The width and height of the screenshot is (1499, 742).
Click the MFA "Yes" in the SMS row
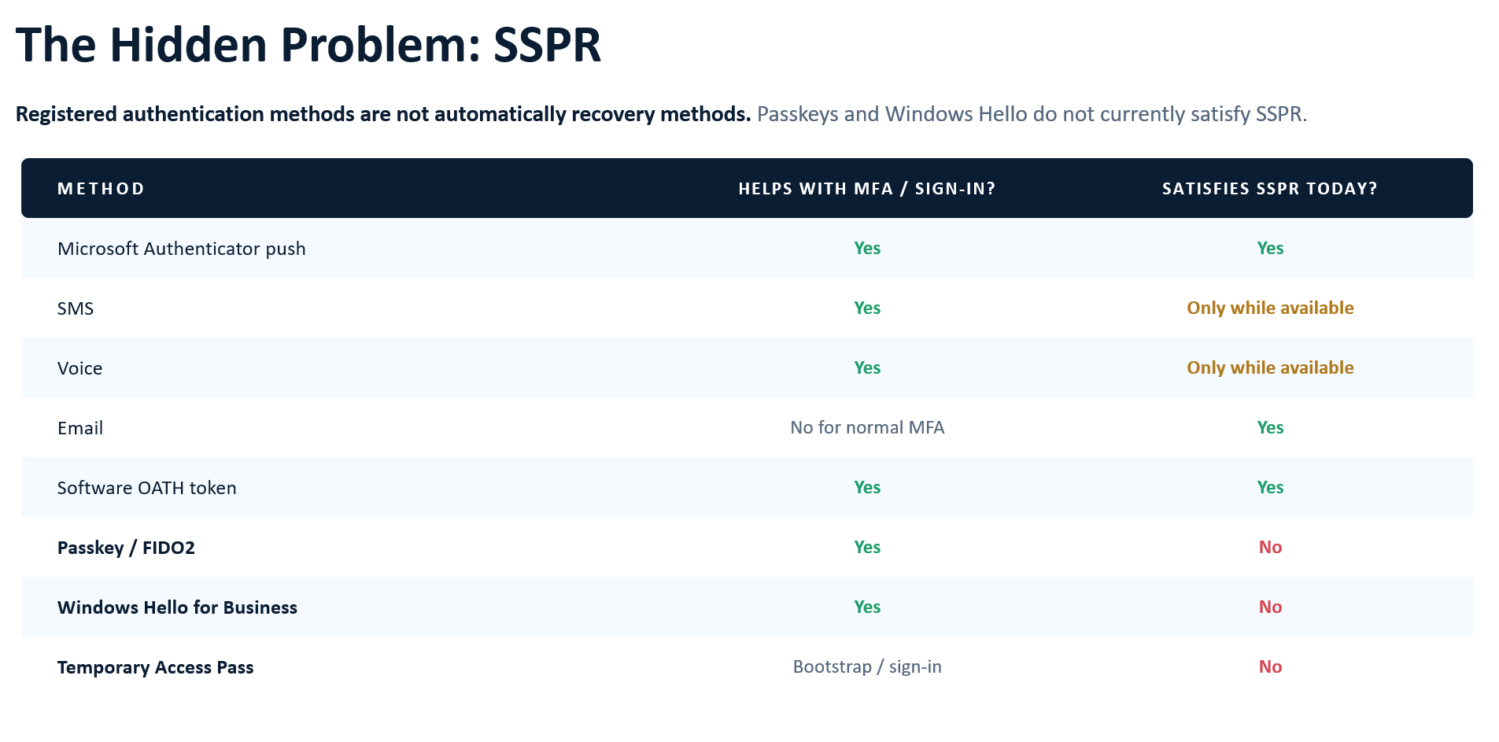(867, 308)
